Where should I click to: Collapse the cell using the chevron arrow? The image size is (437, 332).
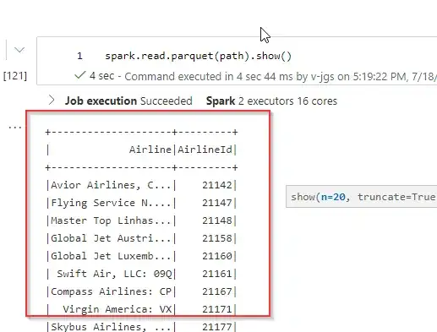coord(19,51)
